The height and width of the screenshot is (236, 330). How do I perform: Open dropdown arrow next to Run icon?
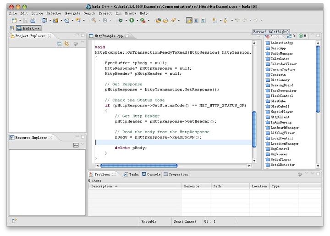tap(137, 21)
